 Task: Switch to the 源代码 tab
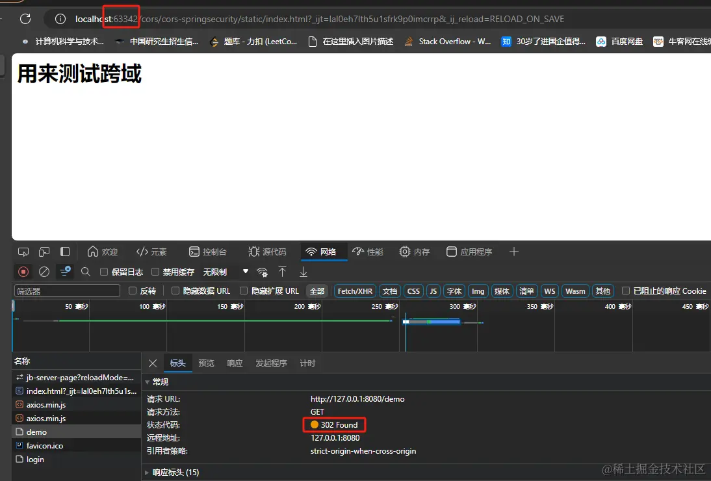267,252
